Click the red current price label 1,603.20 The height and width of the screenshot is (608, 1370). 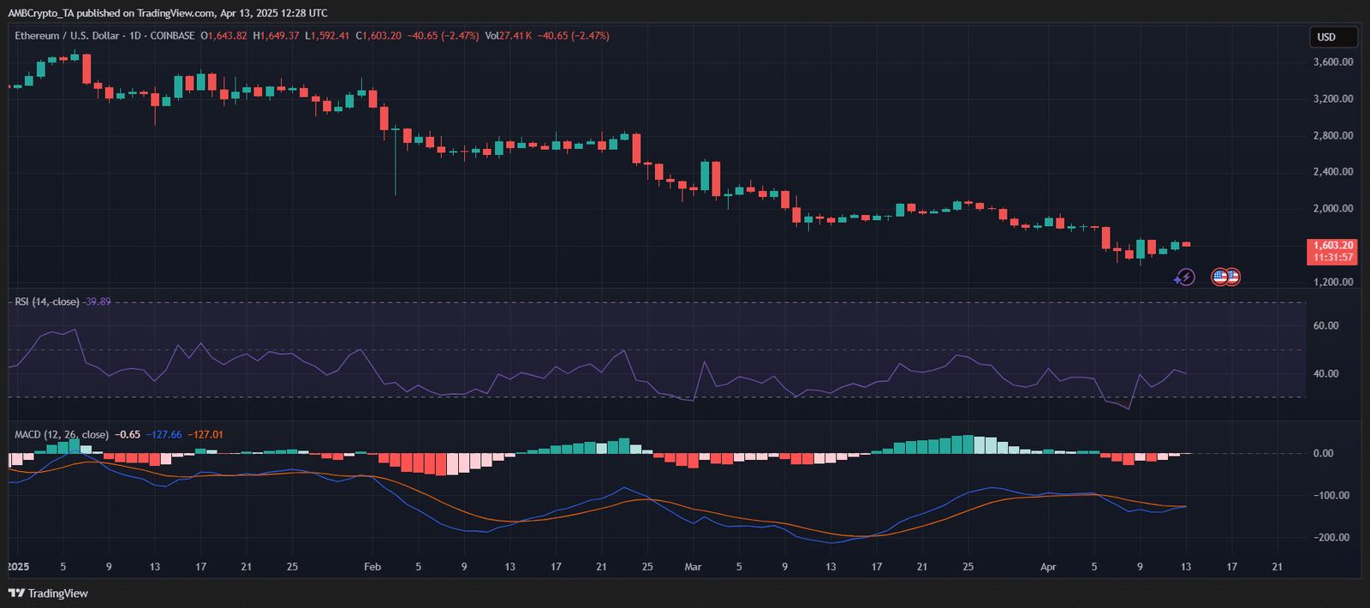pos(1333,246)
